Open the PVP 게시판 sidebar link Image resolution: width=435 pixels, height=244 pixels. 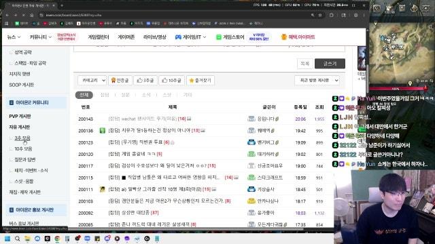pyautogui.click(x=20, y=116)
